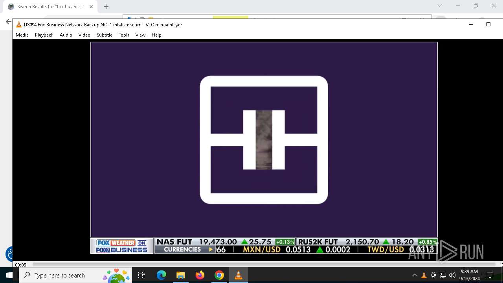Image resolution: width=503 pixels, height=283 pixels.
Task: Close the Chrome search results tab
Action: 91,7
